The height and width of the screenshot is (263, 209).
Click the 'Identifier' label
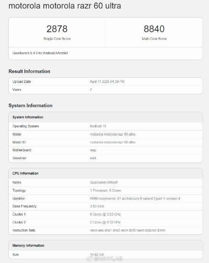[19, 198]
